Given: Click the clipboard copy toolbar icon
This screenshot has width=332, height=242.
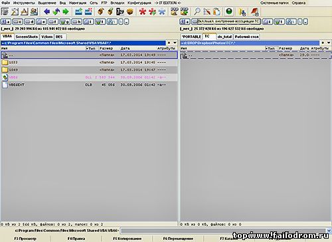Looking at the screenshot, I should (x=216, y=11).
